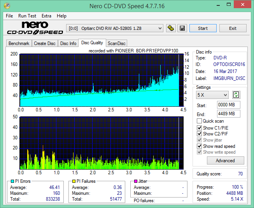Open the Advanced settings button

(225, 161)
